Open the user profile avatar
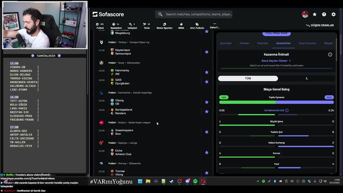This screenshot has height=193, width=343. 305,14
